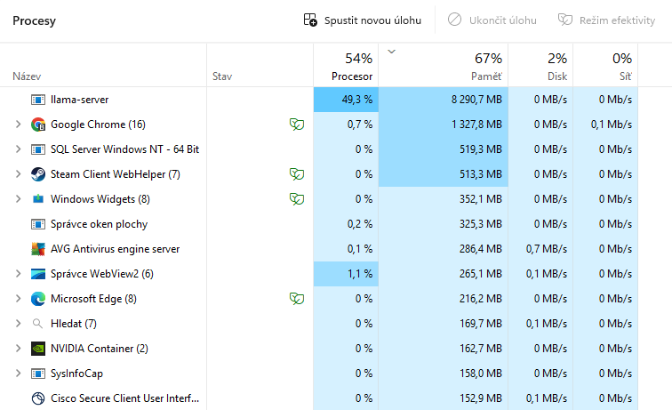This screenshot has width=672, height=410.
Task: Click the 265,1 MB memory value
Action: 481,274
